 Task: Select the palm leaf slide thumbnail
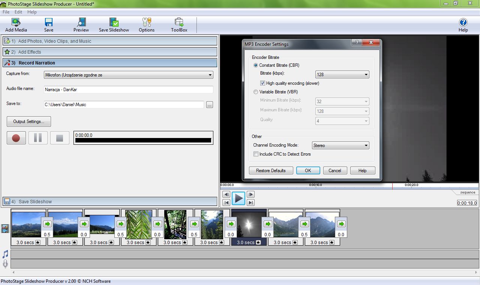click(139, 224)
